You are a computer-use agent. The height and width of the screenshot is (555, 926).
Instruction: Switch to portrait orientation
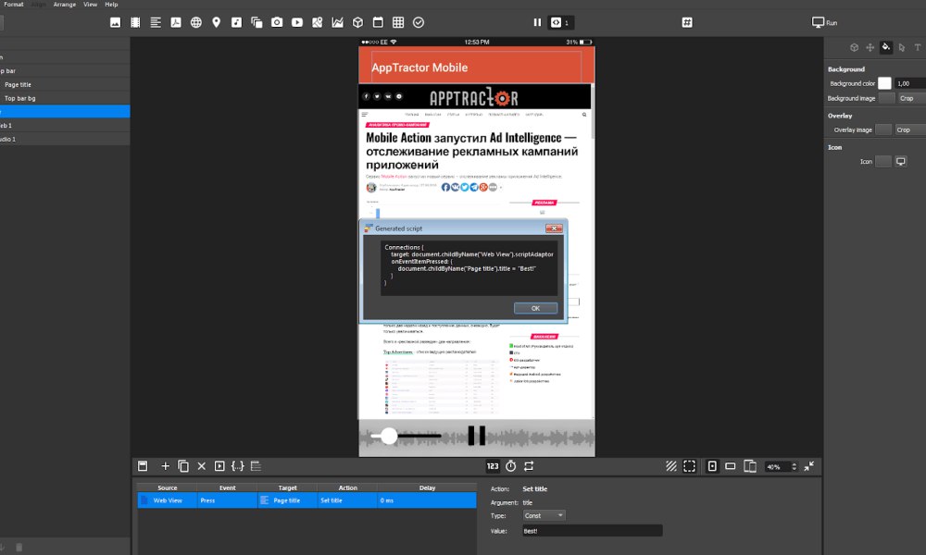point(712,466)
